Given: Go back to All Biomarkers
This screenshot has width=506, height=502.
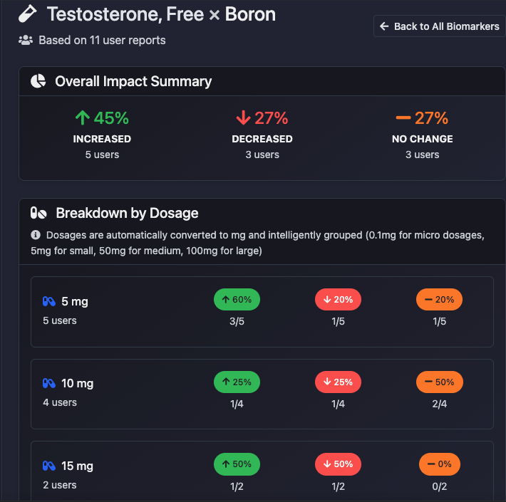Looking at the screenshot, I should coord(439,26).
